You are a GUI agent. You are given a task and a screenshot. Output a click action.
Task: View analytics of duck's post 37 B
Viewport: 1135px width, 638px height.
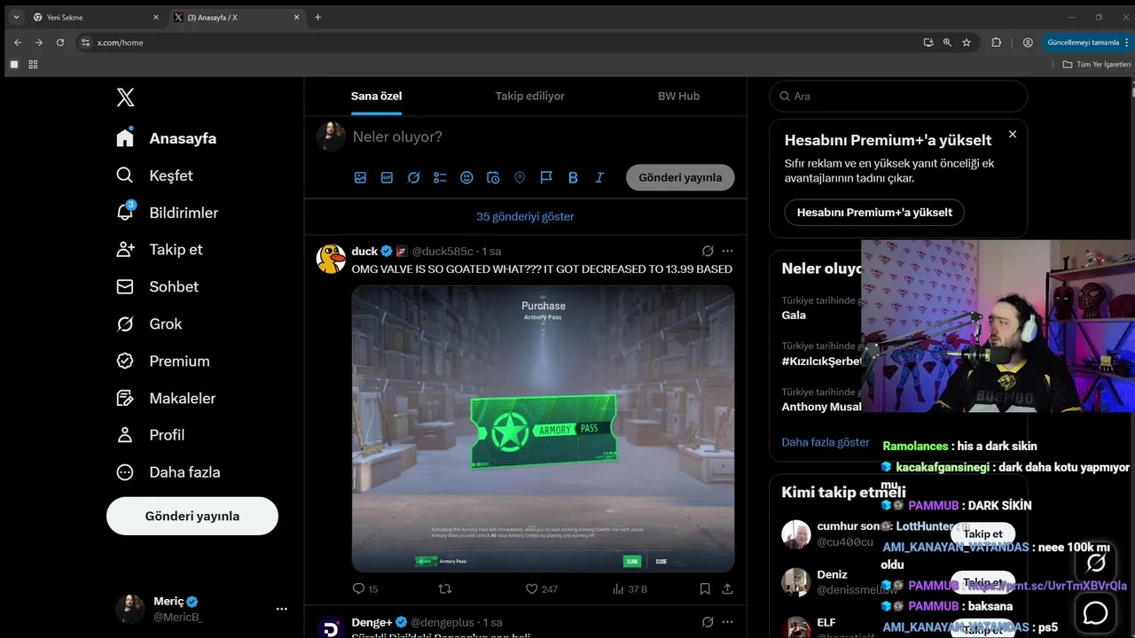(630, 588)
